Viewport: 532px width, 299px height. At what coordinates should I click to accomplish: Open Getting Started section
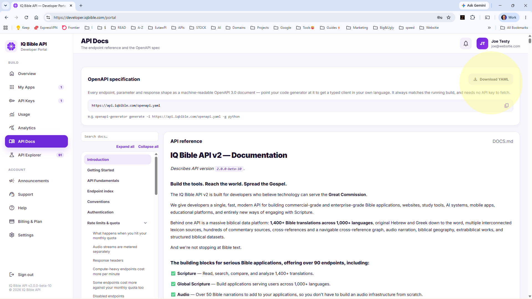pos(117,170)
